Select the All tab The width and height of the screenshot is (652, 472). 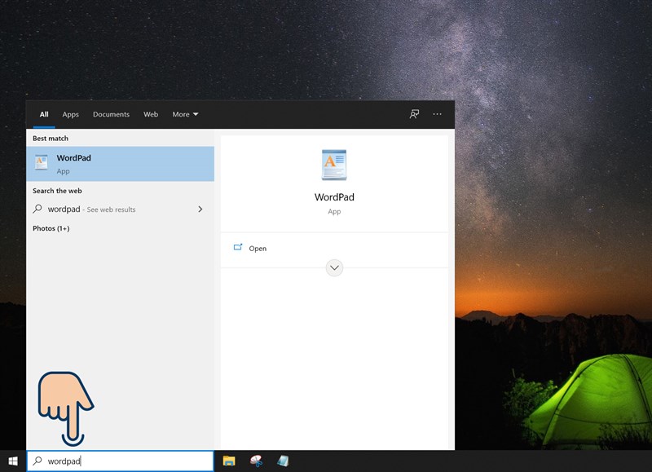(44, 114)
